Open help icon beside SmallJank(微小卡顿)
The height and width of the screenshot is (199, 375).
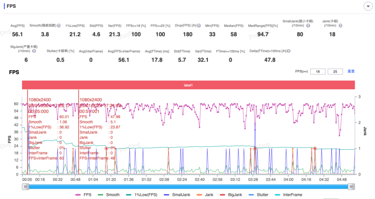(x=308, y=26)
